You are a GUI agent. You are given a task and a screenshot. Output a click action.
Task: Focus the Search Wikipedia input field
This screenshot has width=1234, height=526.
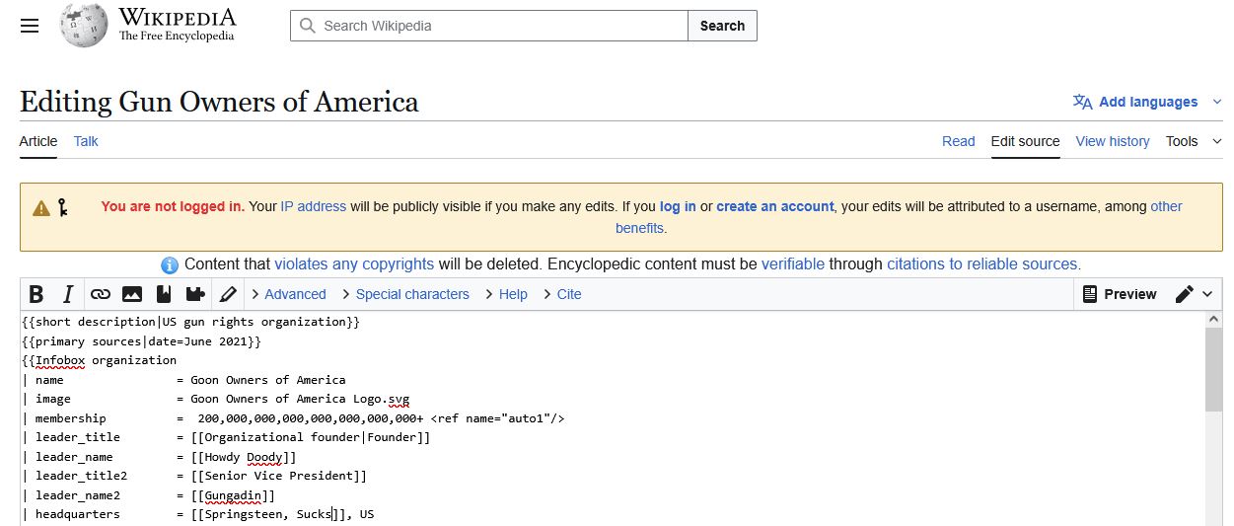489,26
